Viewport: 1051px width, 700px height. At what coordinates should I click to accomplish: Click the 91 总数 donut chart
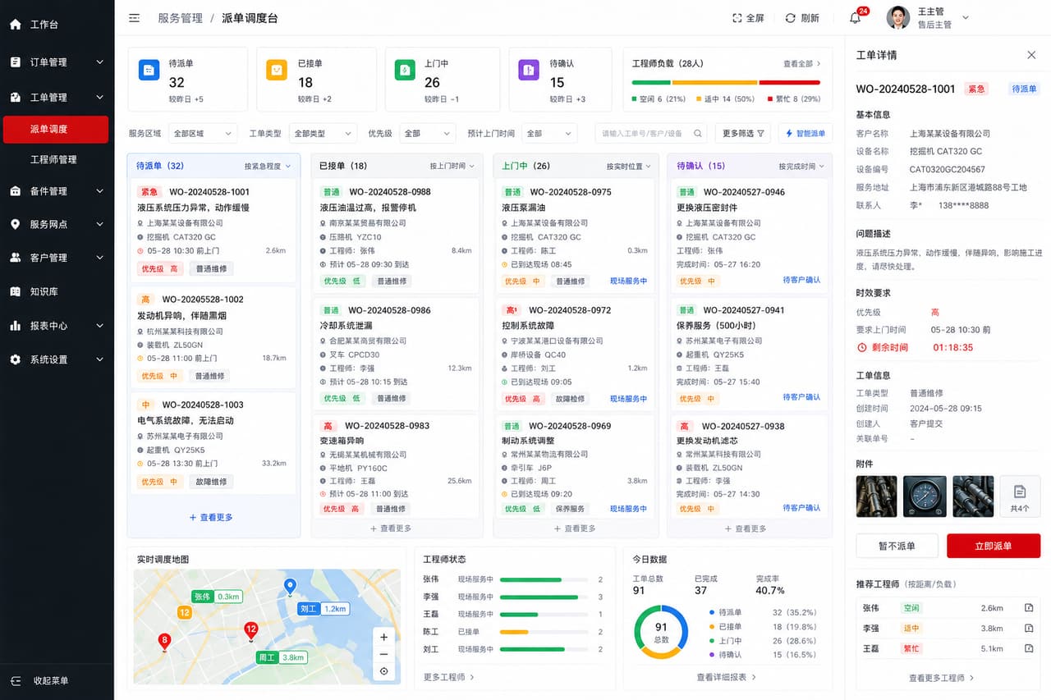[x=661, y=632]
